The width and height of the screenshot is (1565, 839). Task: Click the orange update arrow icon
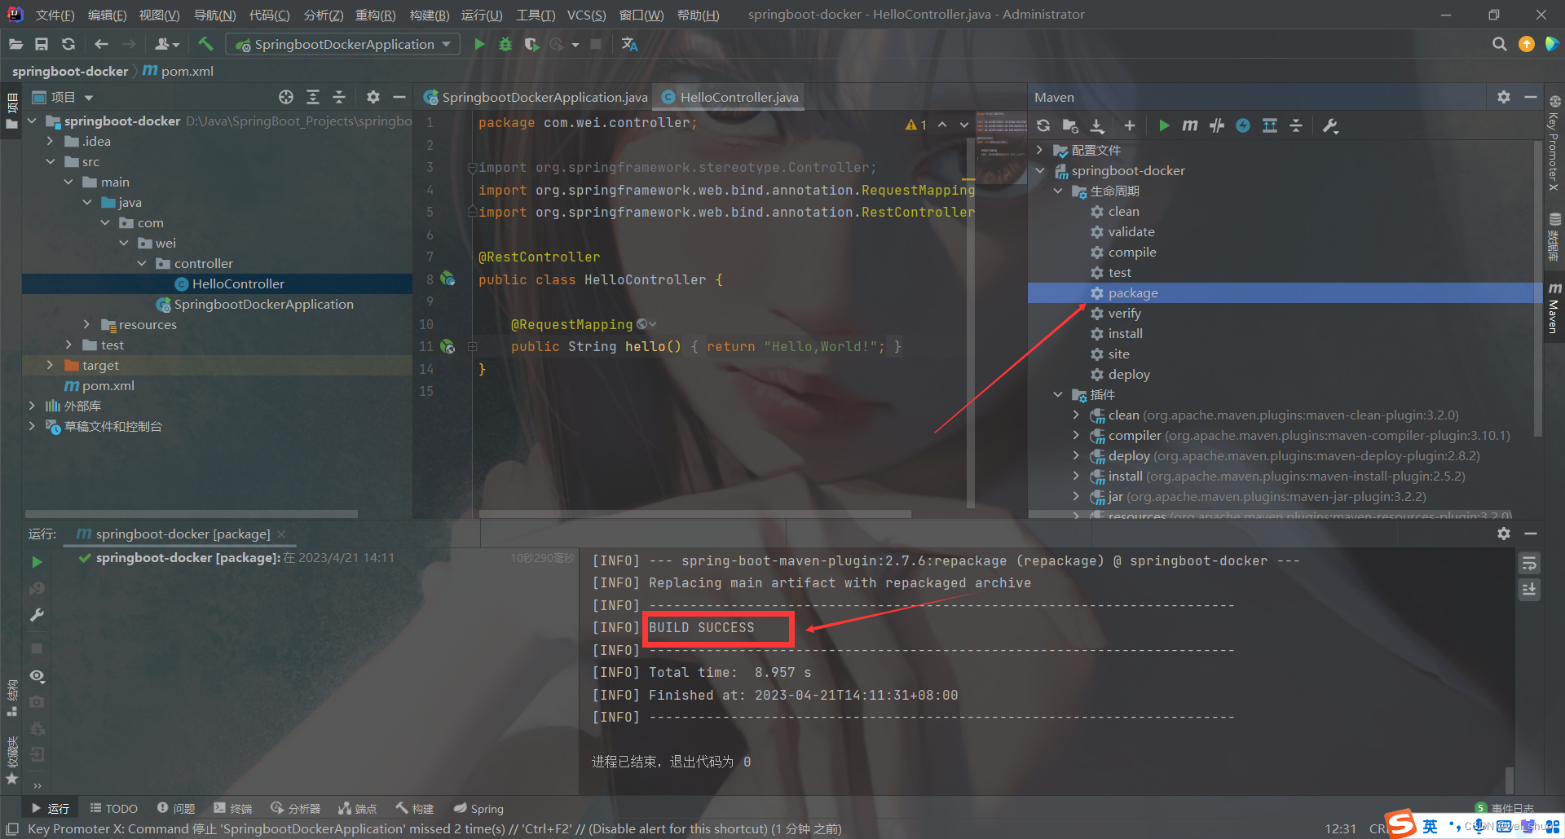tap(1526, 44)
